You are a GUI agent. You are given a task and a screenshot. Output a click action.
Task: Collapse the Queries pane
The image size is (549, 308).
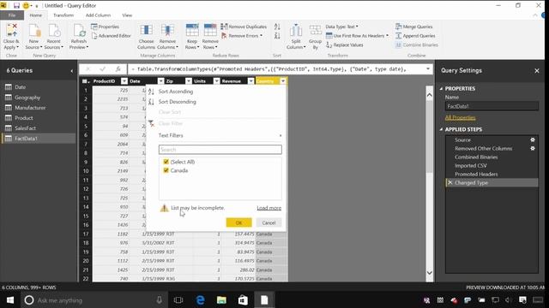(72, 71)
